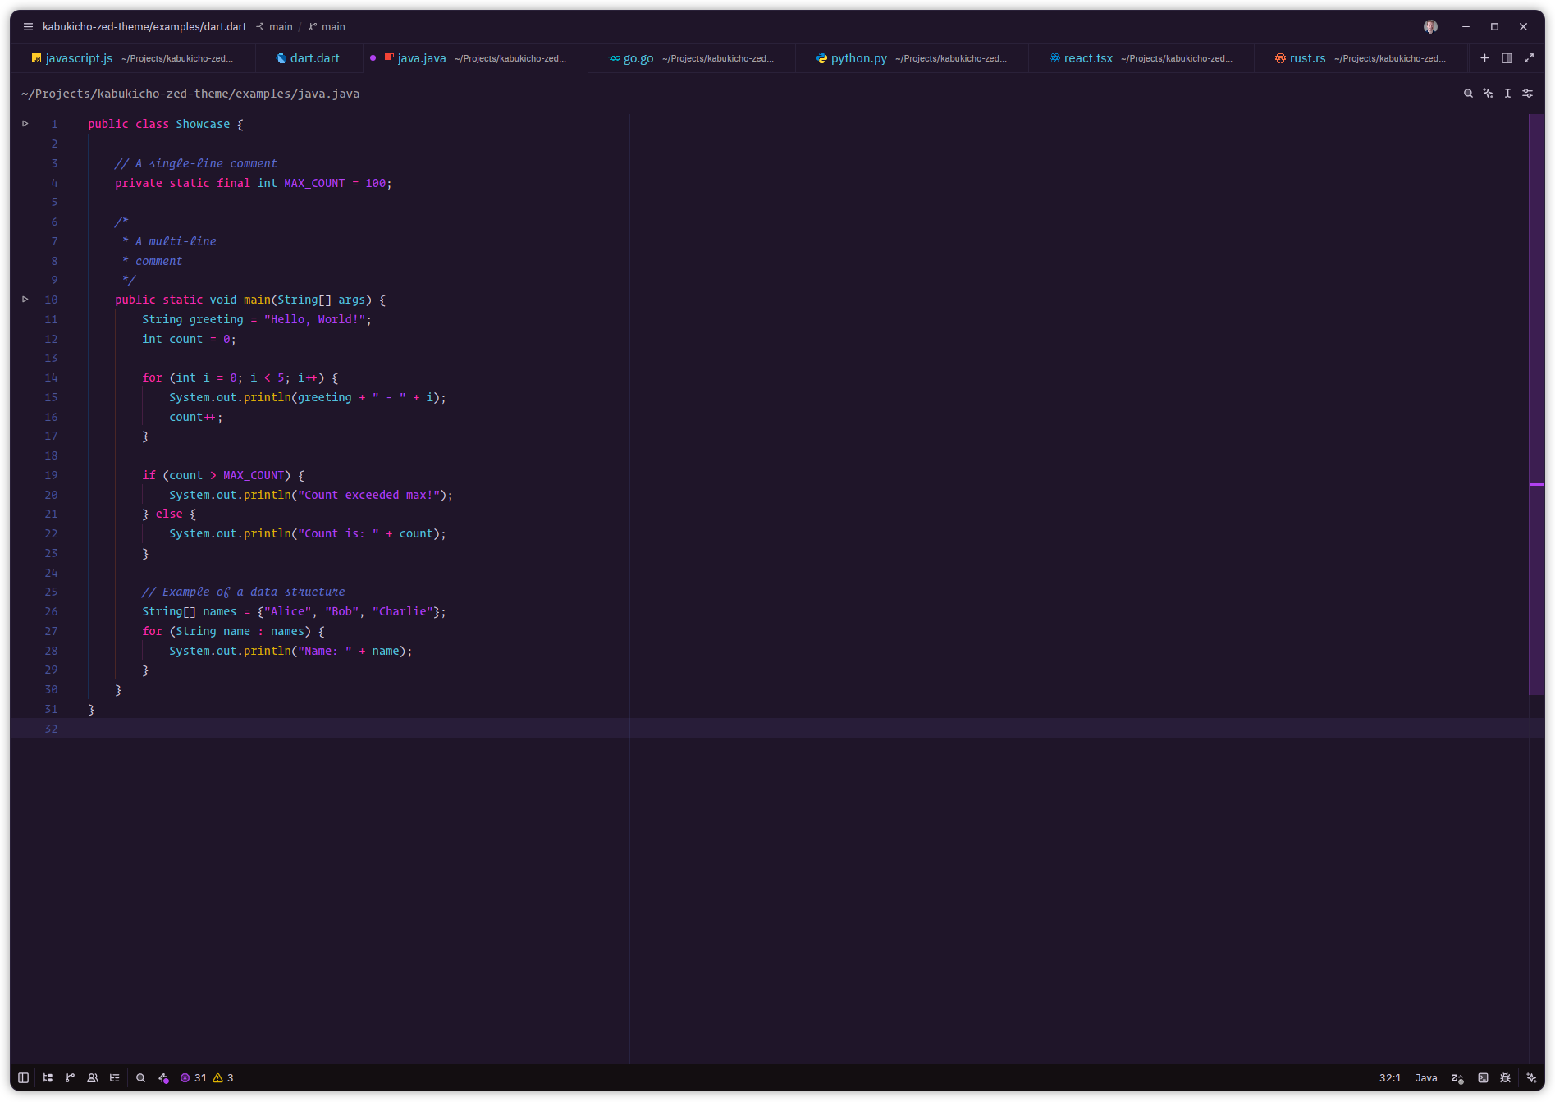Run class Showcase using gutter arrow on line 1

(25, 124)
